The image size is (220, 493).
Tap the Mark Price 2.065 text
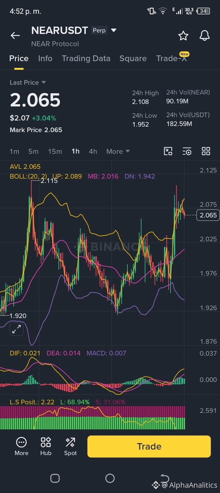pyautogui.click(x=36, y=130)
